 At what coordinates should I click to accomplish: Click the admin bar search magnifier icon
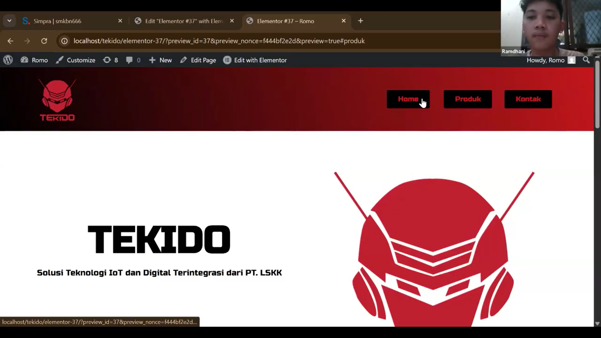tap(586, 60)
